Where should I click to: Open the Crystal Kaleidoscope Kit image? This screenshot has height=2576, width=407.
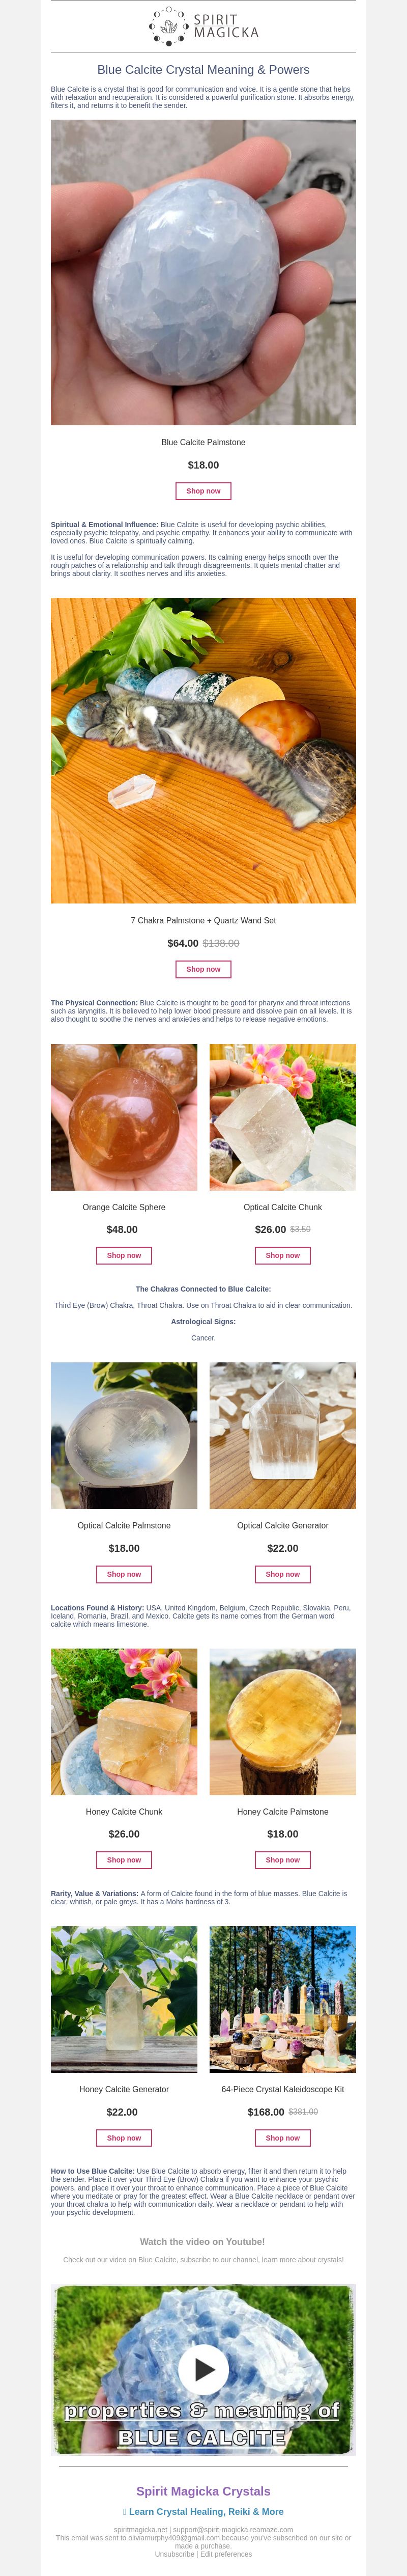click(x=283, y=2000)
